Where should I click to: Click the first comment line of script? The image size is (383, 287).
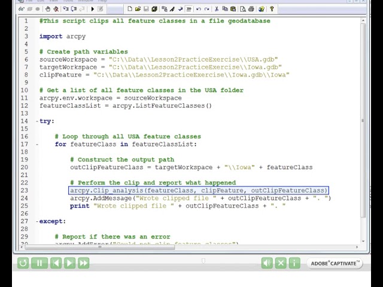(155, 21)
